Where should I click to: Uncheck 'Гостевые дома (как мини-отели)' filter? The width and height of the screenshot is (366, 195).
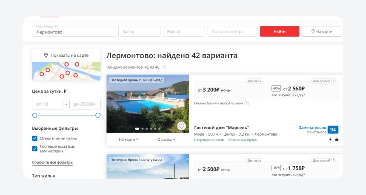click(x=34, y=148)
